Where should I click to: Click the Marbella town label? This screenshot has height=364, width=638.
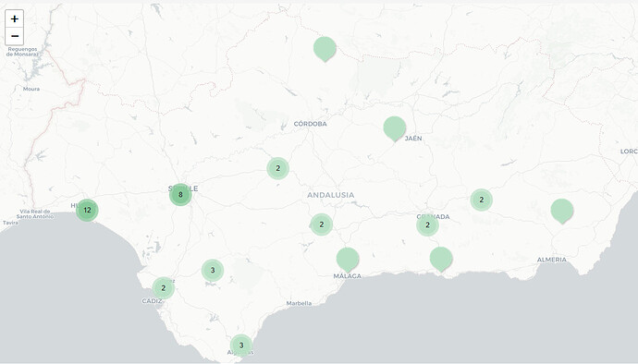pos(299,303)
